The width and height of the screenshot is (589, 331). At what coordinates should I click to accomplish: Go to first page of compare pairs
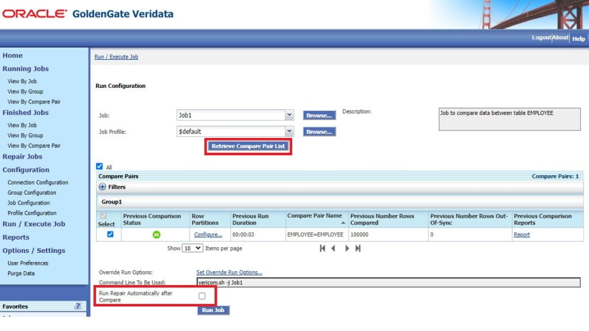(322, 248)
